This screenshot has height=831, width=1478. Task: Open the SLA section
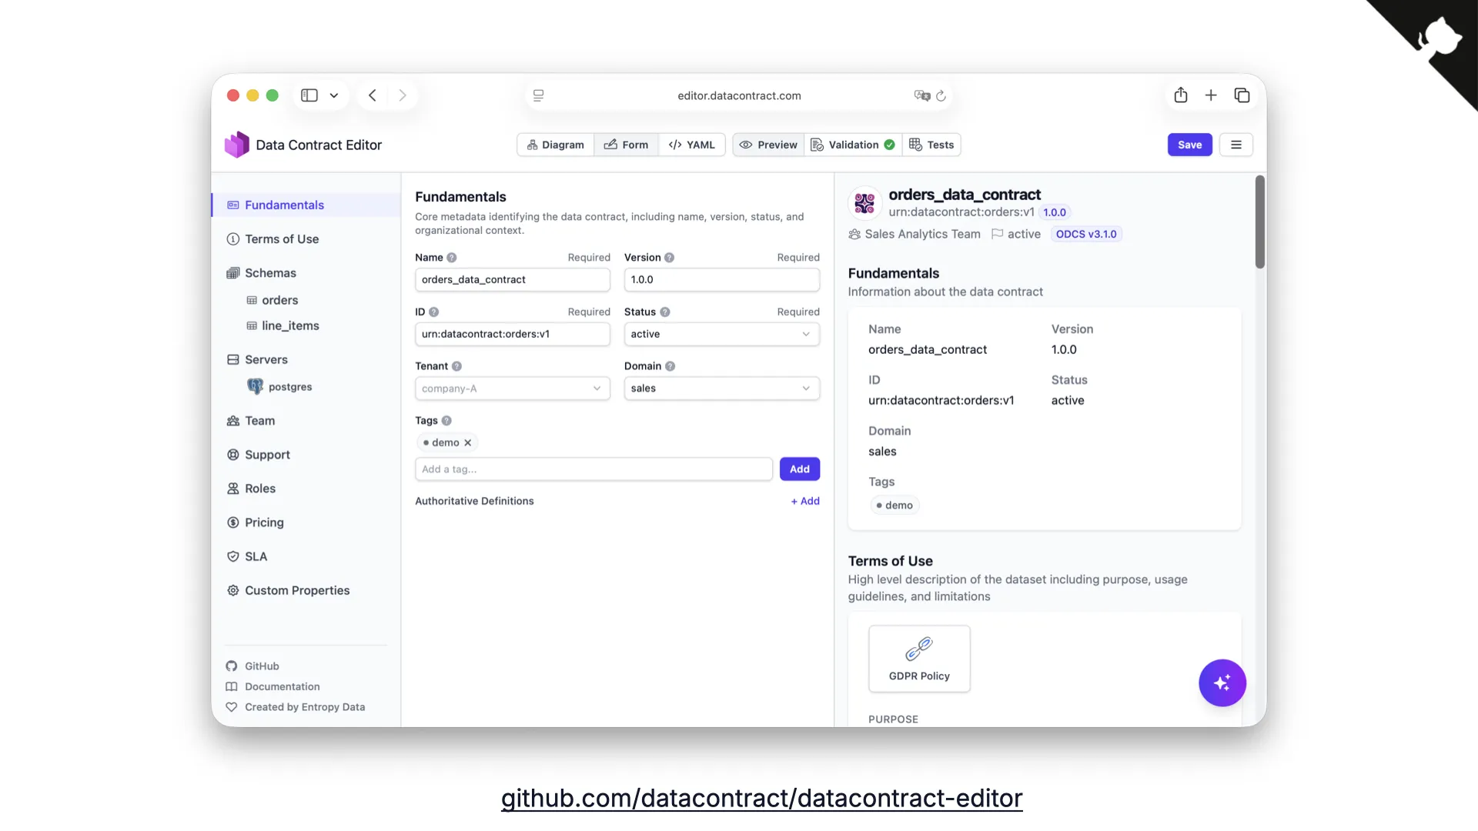pyautogui.click(x=256, y=556)
